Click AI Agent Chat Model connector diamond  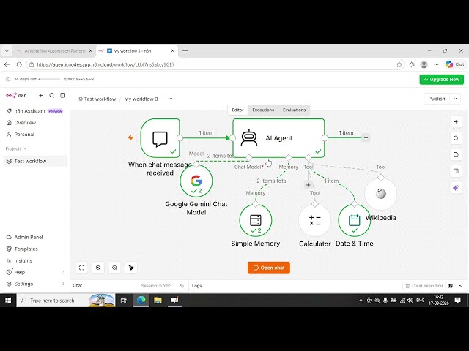(249, 158)
